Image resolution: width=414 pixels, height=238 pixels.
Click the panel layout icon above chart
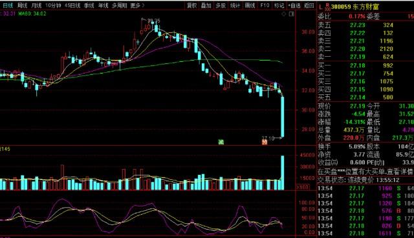pos(292,14)
